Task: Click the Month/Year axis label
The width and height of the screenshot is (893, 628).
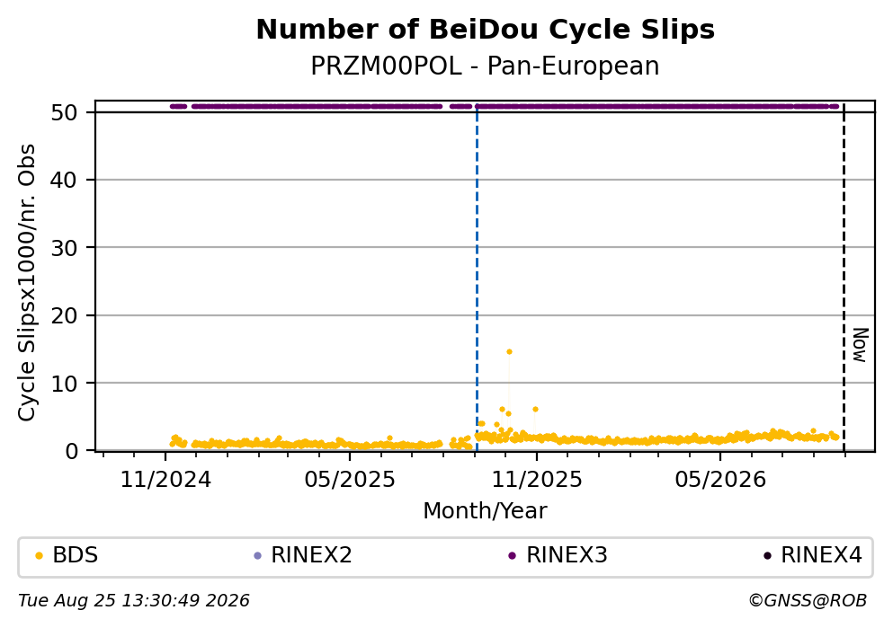Action: [x=486, y=511]
